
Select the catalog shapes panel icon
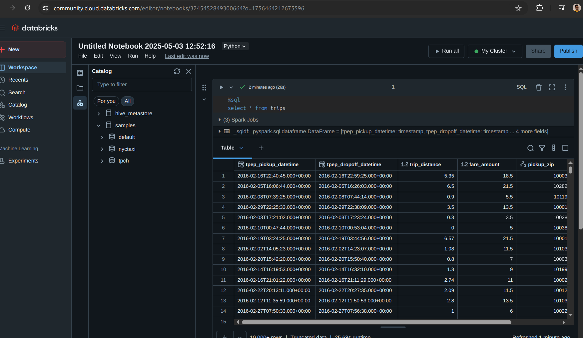pyautogui.click(x=80, y=103)
